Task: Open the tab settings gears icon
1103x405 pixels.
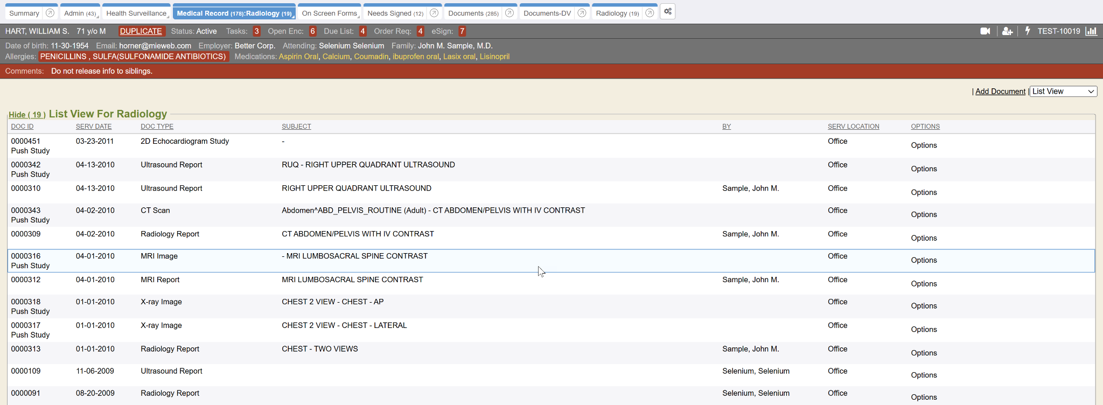Action: [x=668, y=12]
